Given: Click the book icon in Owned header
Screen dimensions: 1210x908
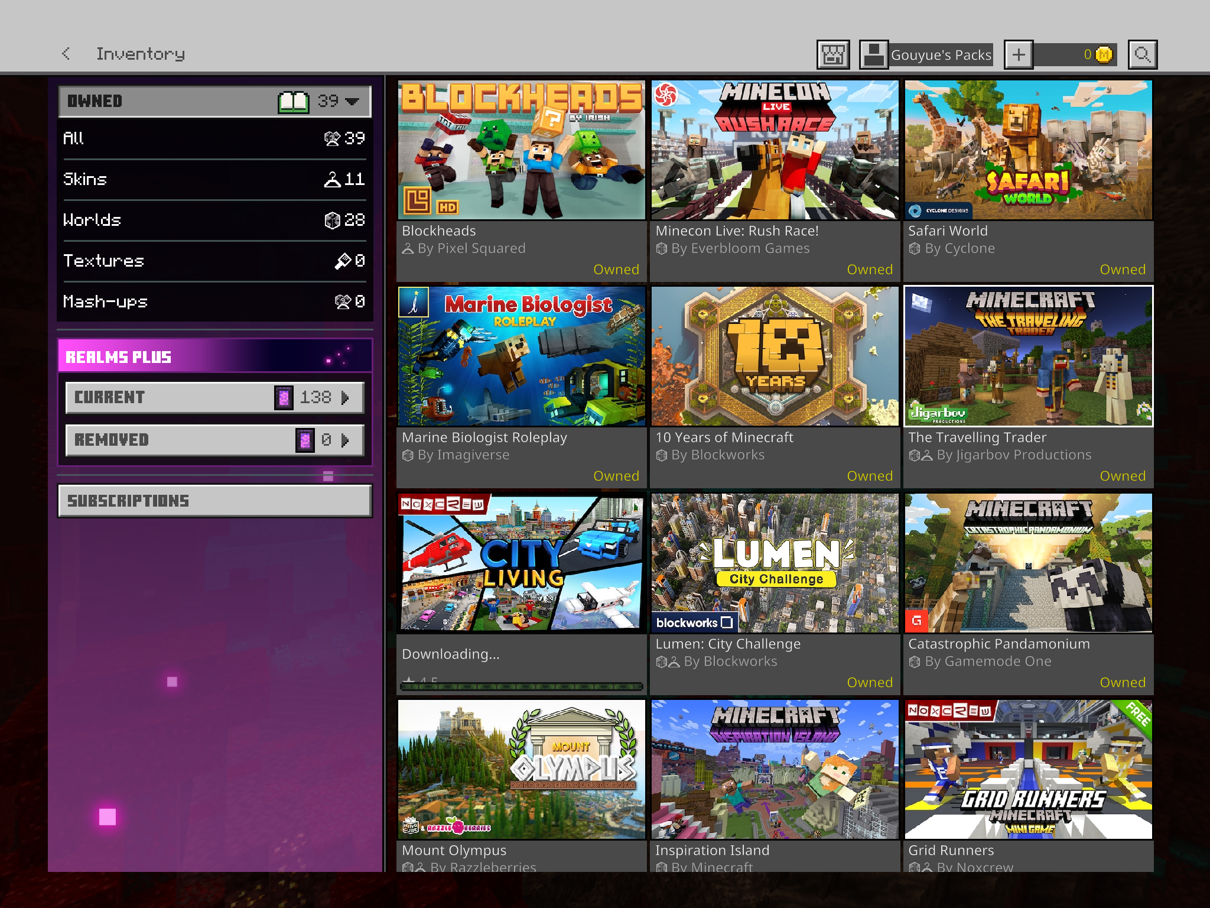Looking at the screenshot, I should (293, 102).
